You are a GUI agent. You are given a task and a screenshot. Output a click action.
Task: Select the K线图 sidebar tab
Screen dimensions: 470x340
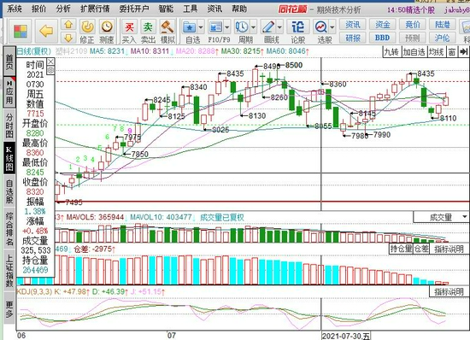point(9,158)
